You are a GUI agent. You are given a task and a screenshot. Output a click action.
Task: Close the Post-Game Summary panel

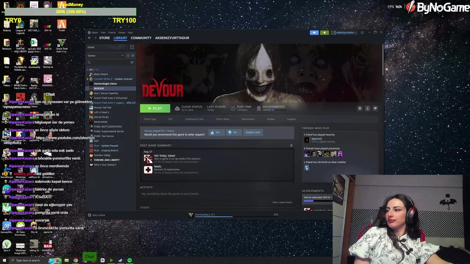[291, 146]
